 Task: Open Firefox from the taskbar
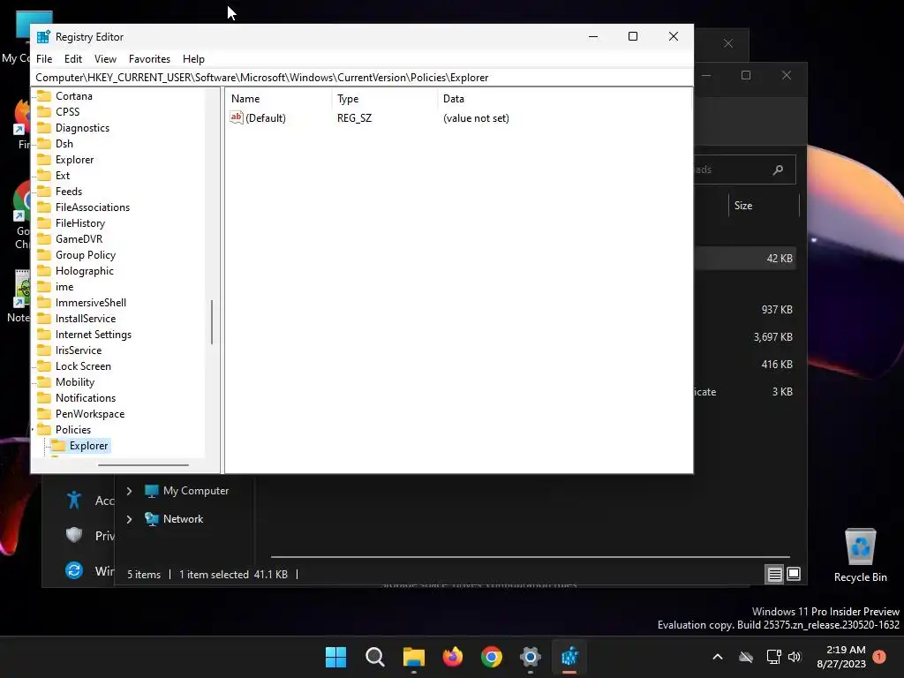point(453,657)
